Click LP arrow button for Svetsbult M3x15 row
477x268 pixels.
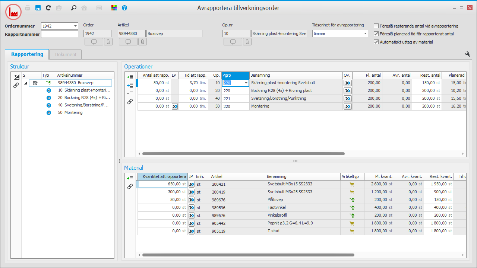pyautogui.click(x=192, y=184)
